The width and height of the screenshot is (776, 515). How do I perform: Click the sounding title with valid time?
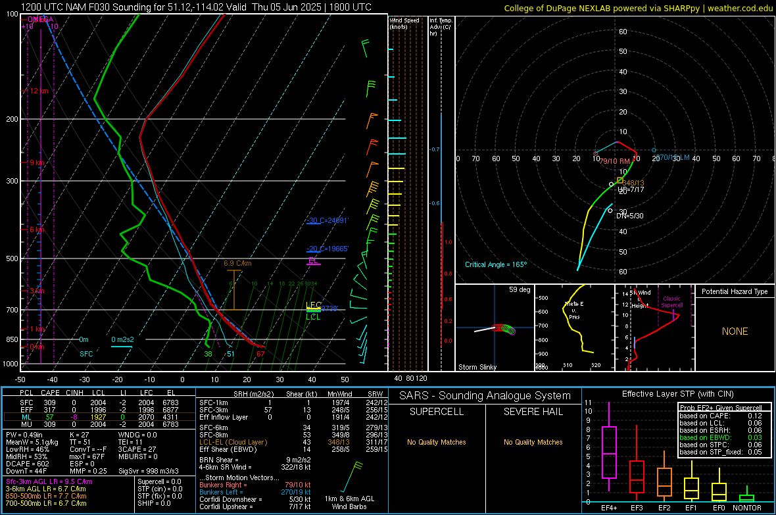[196, 7]
